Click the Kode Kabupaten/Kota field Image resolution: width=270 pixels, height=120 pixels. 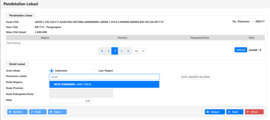81,95
